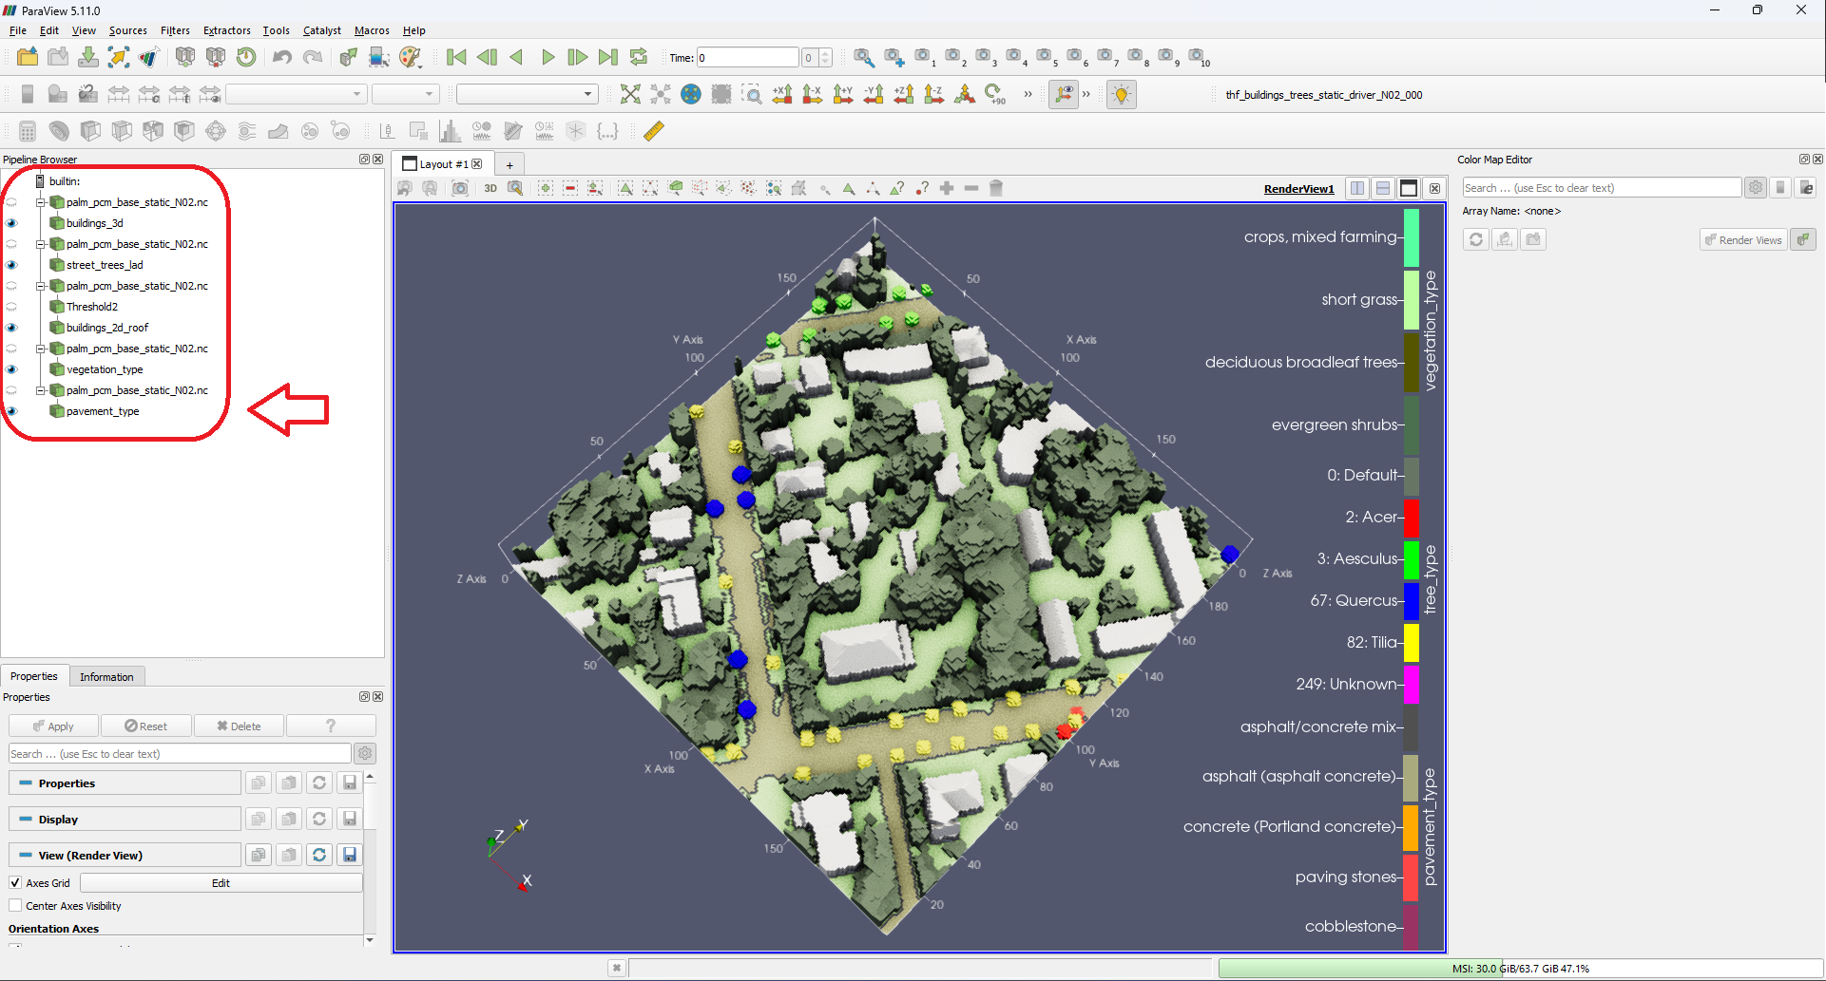Click the RenderView1 label

click(1298, 189)
